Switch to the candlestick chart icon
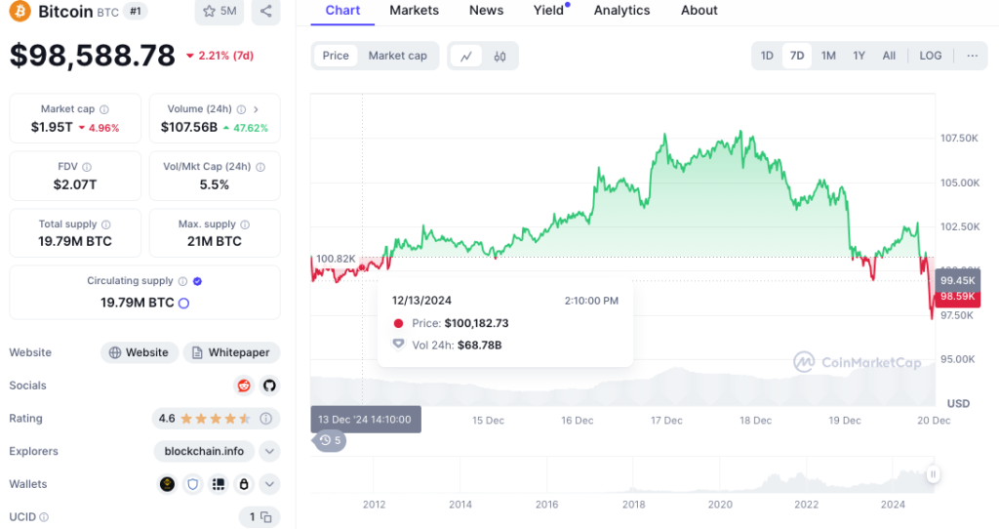The width and height of the screenshot is (999, 529). [x=499, y=56]
